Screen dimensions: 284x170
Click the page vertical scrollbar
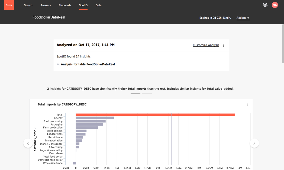click(283, 43)
